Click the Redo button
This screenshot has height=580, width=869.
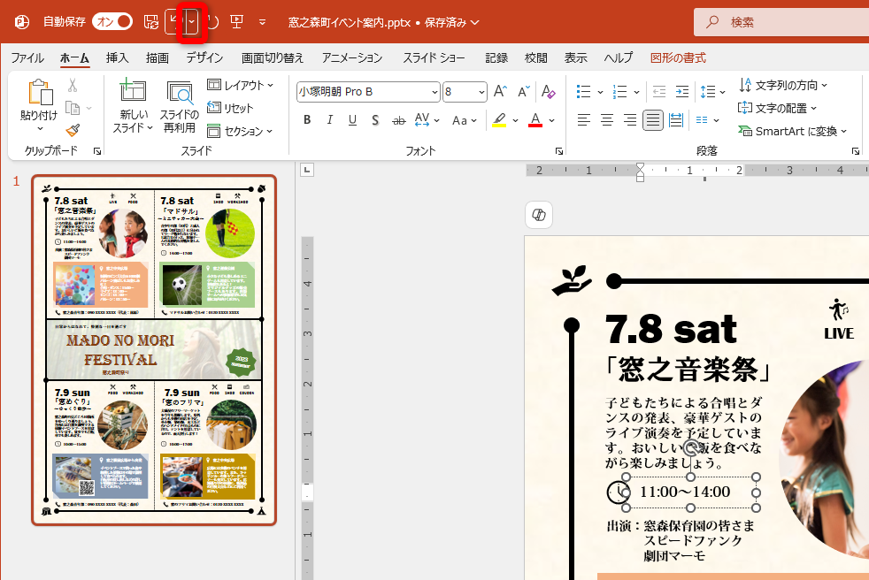[x=213, y=22]
